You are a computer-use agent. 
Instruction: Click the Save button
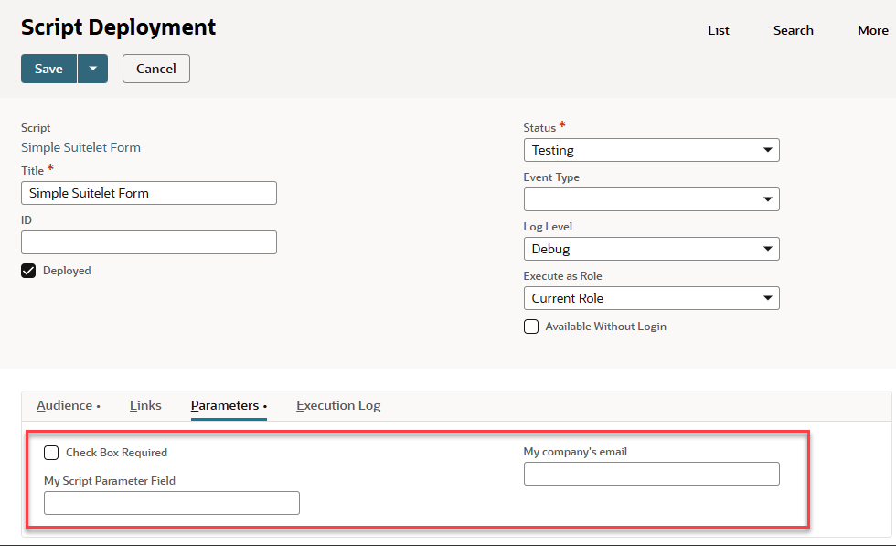(48, 69)
